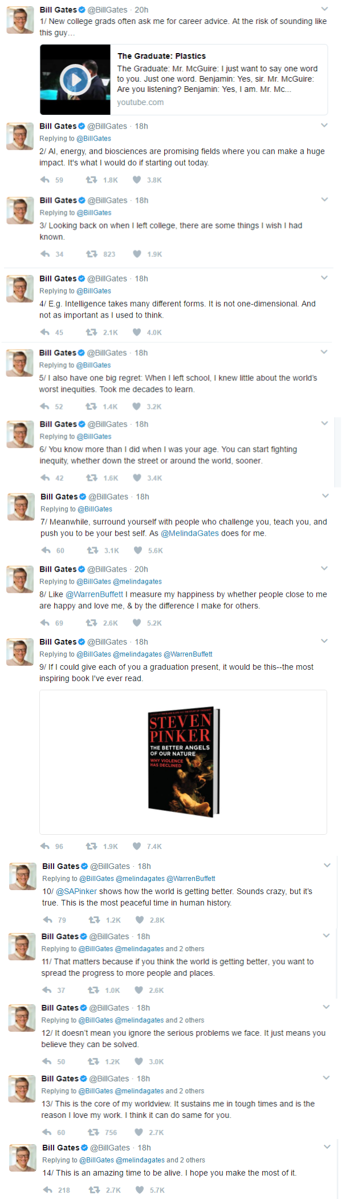Like tweet 5/ about one big regret
Image resolution: width=342 pixels, height=1199 pixels.
[x=137, y=407]
